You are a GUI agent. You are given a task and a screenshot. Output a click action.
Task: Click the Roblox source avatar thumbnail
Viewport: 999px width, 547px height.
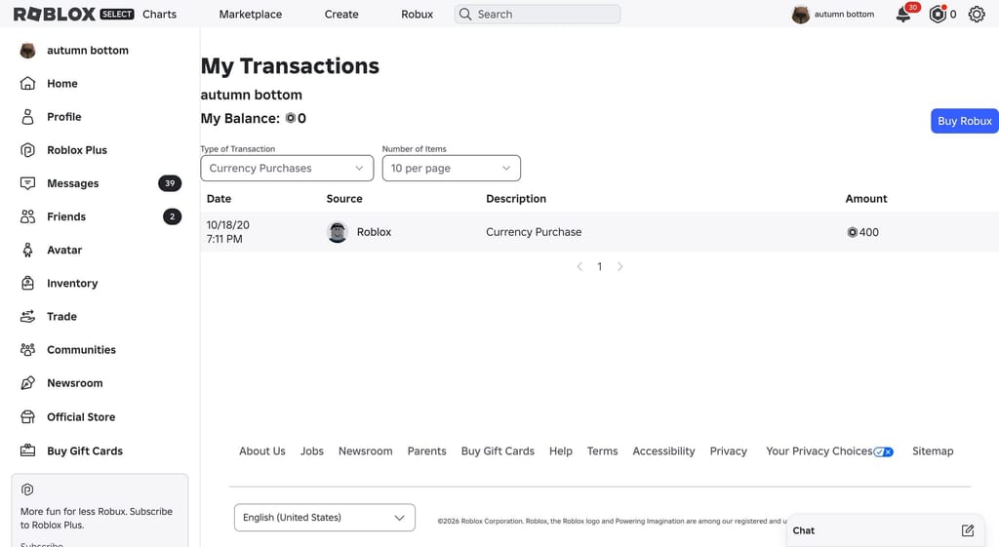click(x=337, y=232)
